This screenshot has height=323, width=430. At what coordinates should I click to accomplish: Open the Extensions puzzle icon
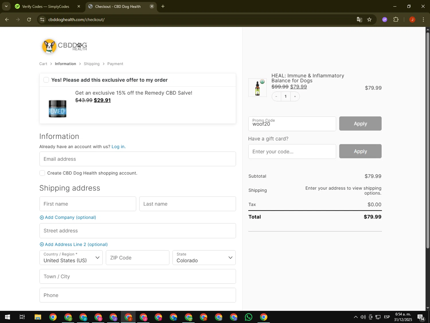(x=396, y=20)
